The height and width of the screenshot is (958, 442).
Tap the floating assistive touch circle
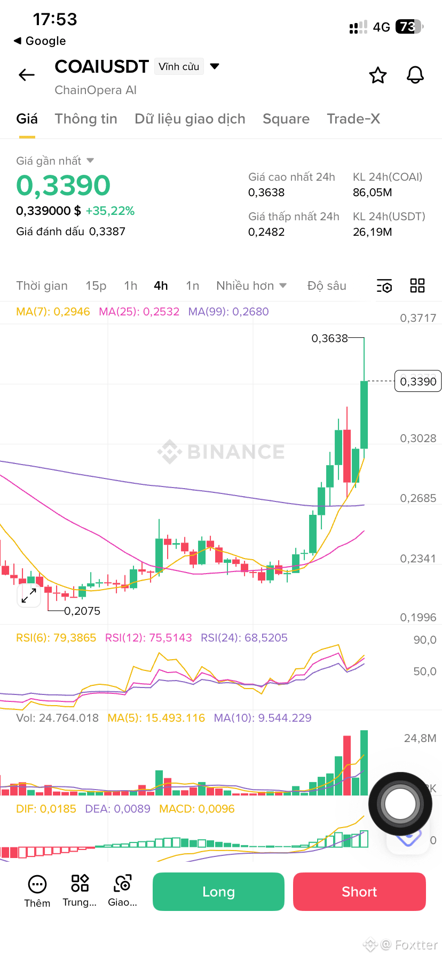[400, 804]
